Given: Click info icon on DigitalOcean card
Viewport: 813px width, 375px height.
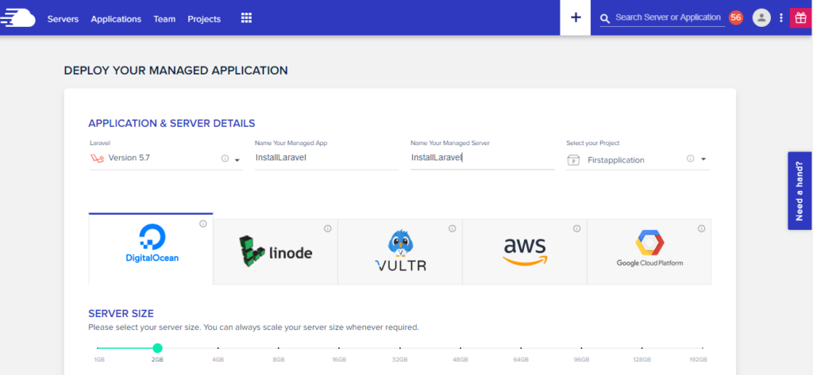Looking at the screenshot, I should 203,224.
